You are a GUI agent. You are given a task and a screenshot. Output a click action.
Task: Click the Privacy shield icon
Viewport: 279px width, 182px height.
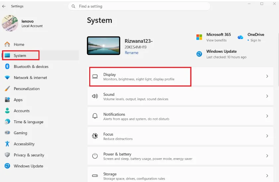(7, 154)
